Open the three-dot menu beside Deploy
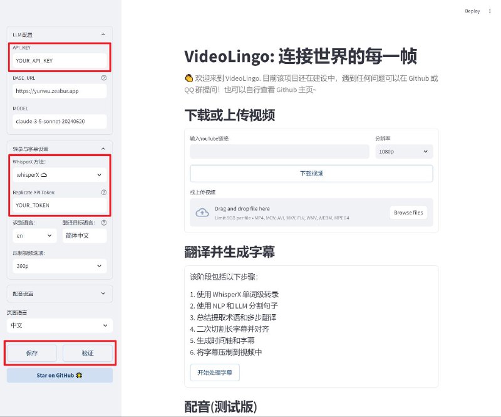This screenshot has width=501, height=417. click(490, 11)
